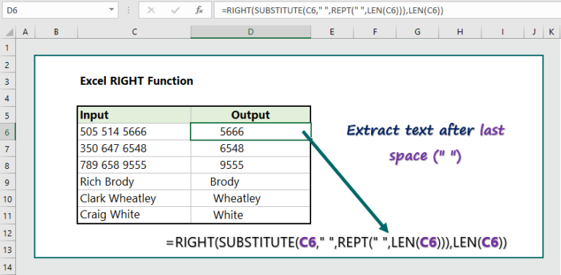Select column E header
Screen dimensions: 561x275
pos(332,32)
